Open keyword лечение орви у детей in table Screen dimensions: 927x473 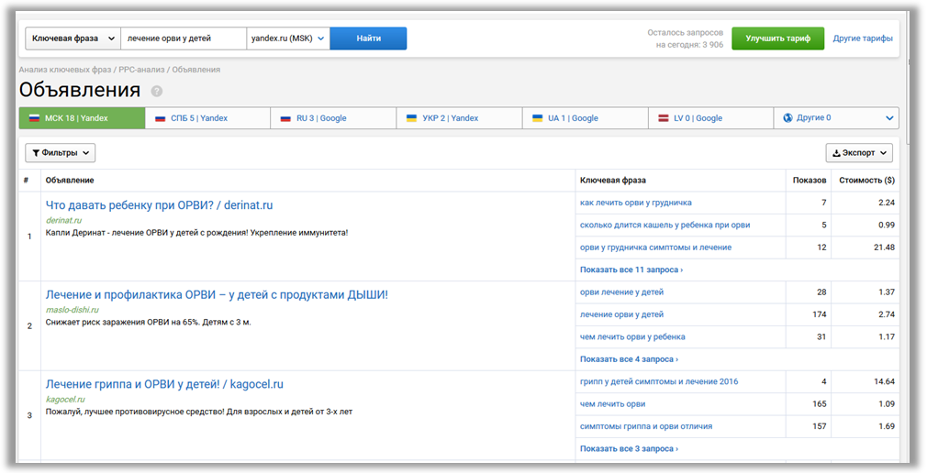pos(622,314)
